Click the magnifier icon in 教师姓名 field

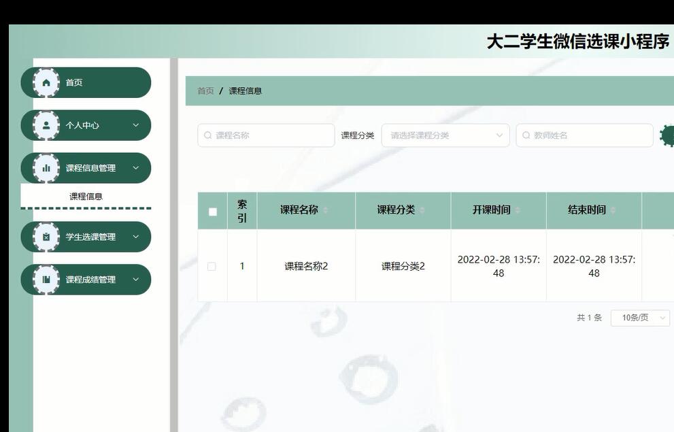click(x=526, y=135)
